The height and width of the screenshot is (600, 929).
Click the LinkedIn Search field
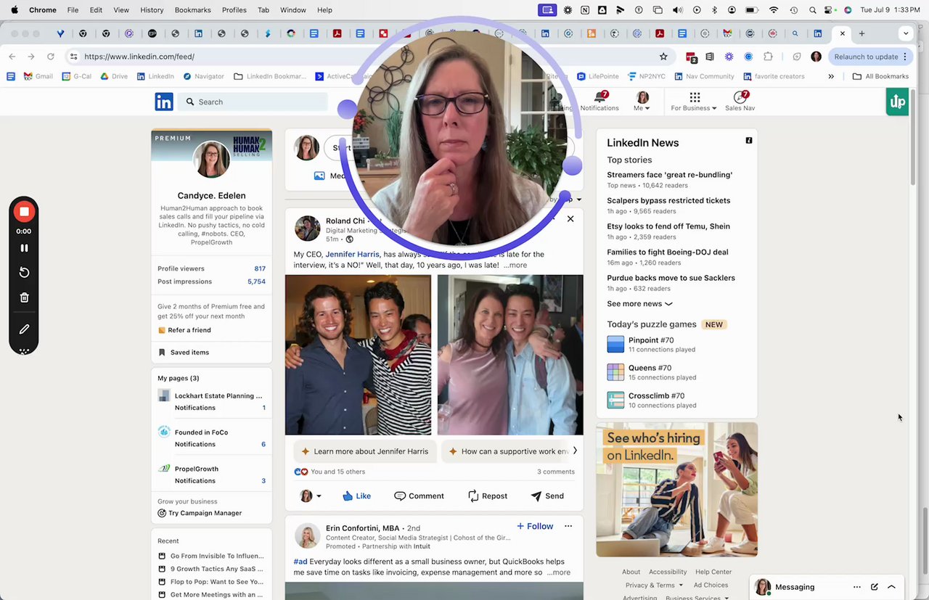coord(253,102)
